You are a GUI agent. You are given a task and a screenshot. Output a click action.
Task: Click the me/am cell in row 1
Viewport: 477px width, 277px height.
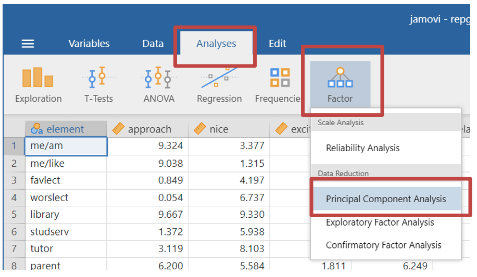[66, 146]
